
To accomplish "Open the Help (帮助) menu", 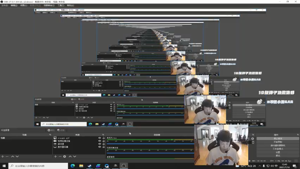I will pos(70,5).
